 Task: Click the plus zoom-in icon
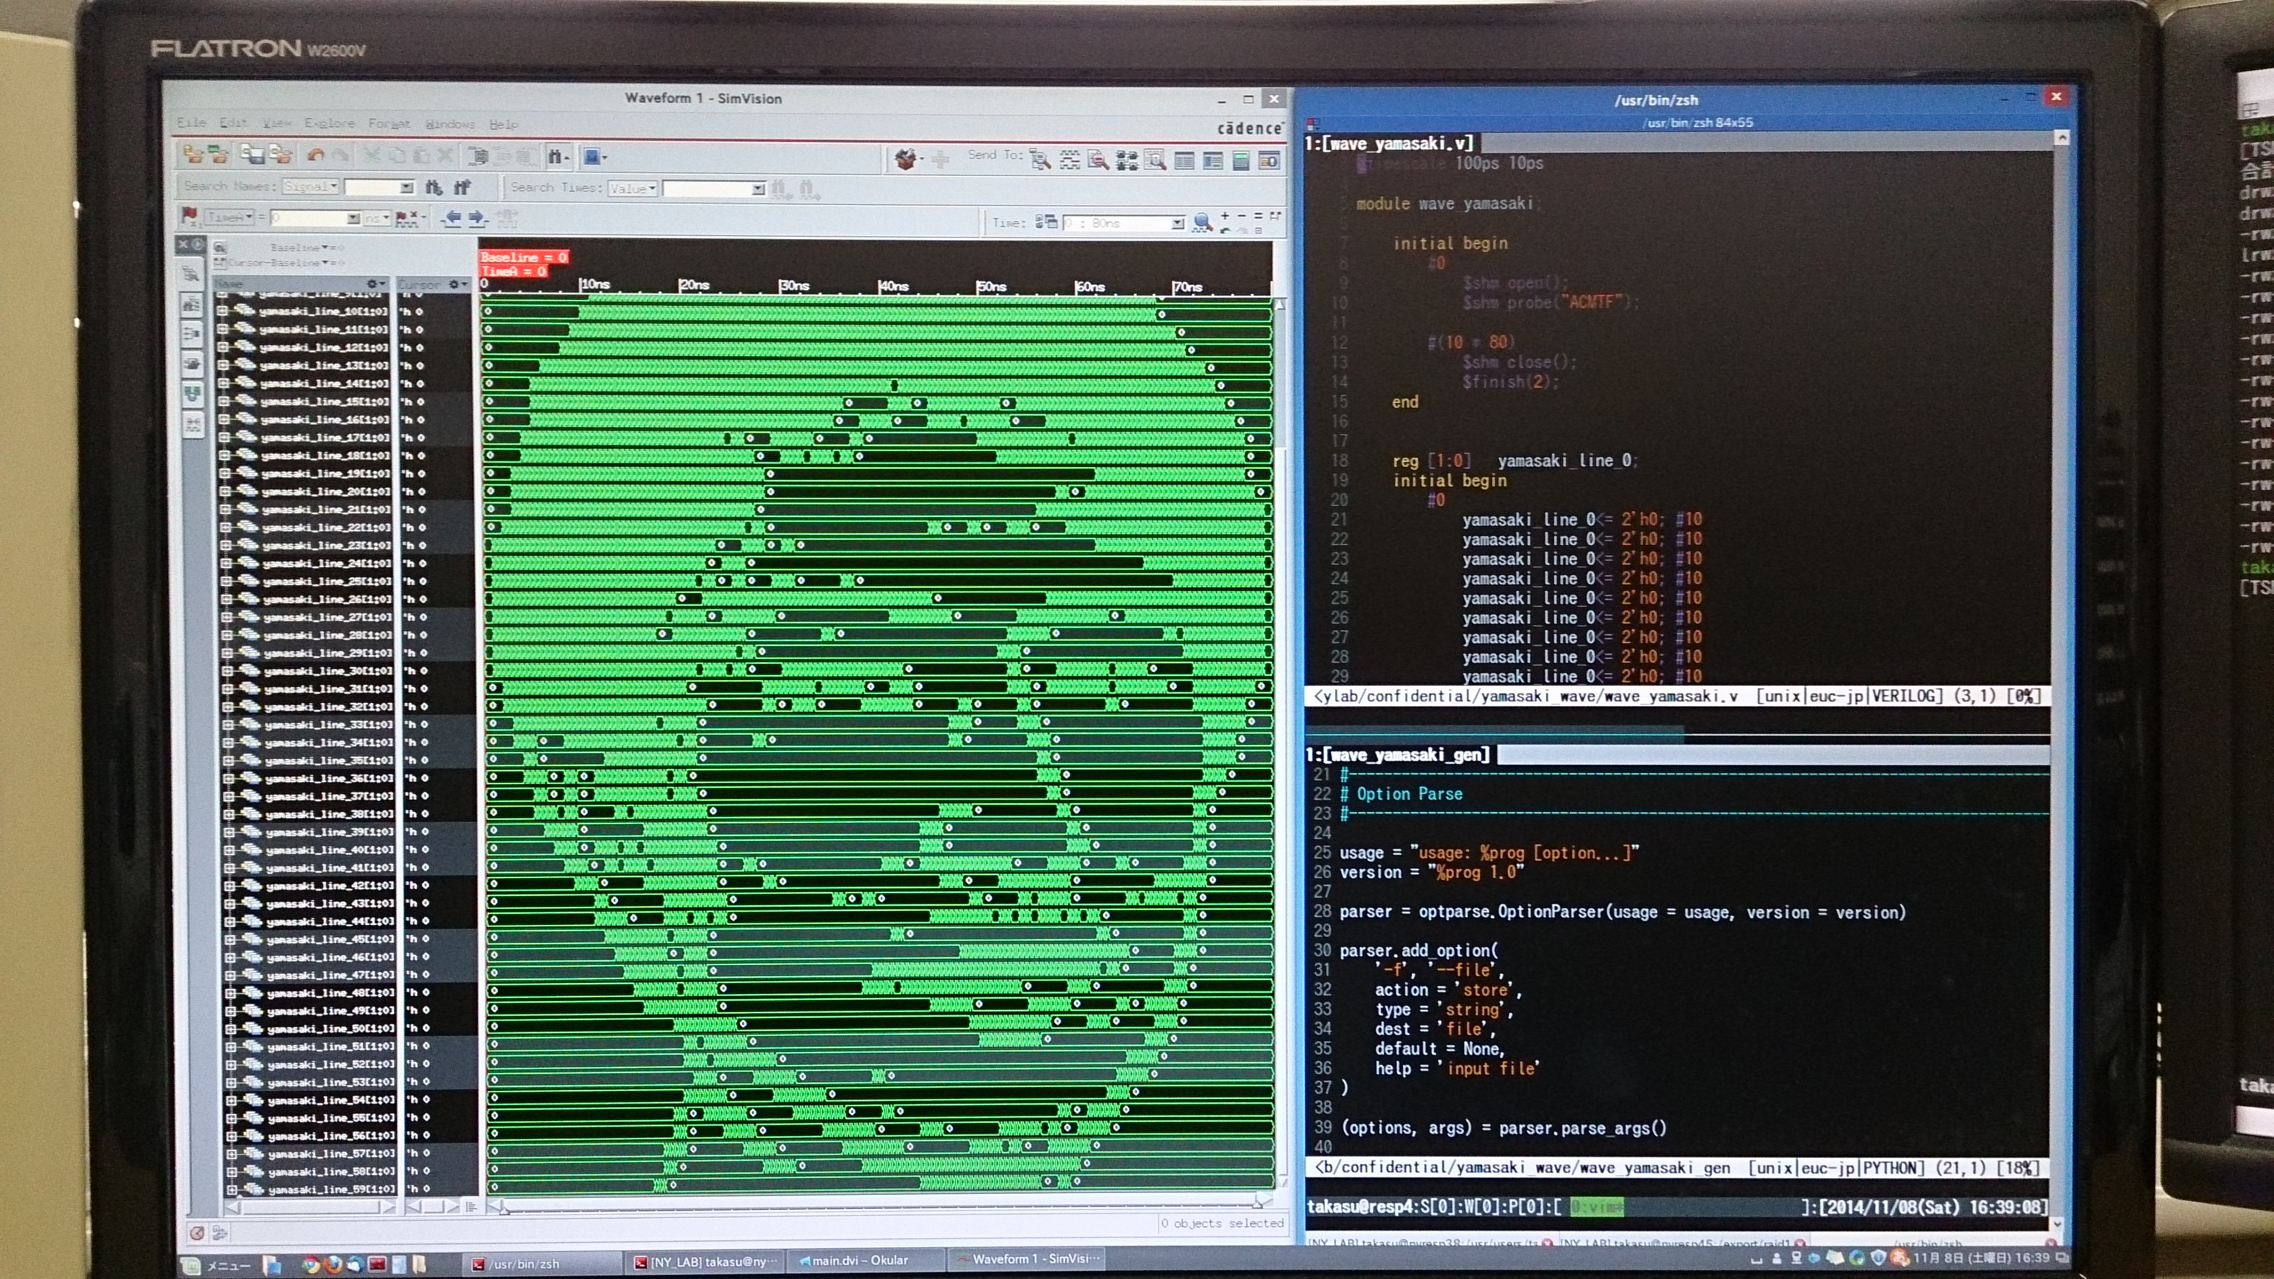click(x=1225, y=215)
